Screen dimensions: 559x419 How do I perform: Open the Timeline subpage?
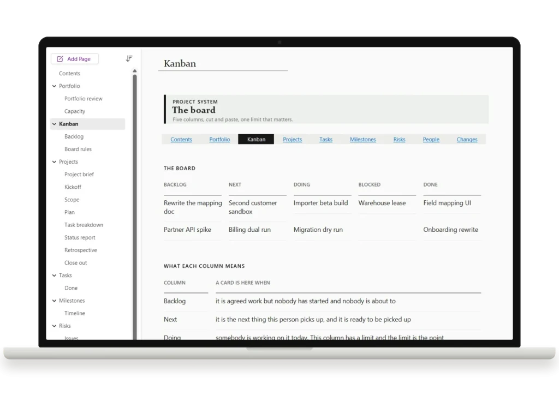pyautogui.click(x=75, y=313)
